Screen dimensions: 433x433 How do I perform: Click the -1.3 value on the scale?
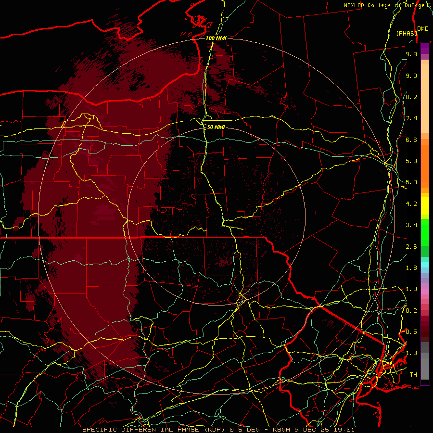[409, 353]
